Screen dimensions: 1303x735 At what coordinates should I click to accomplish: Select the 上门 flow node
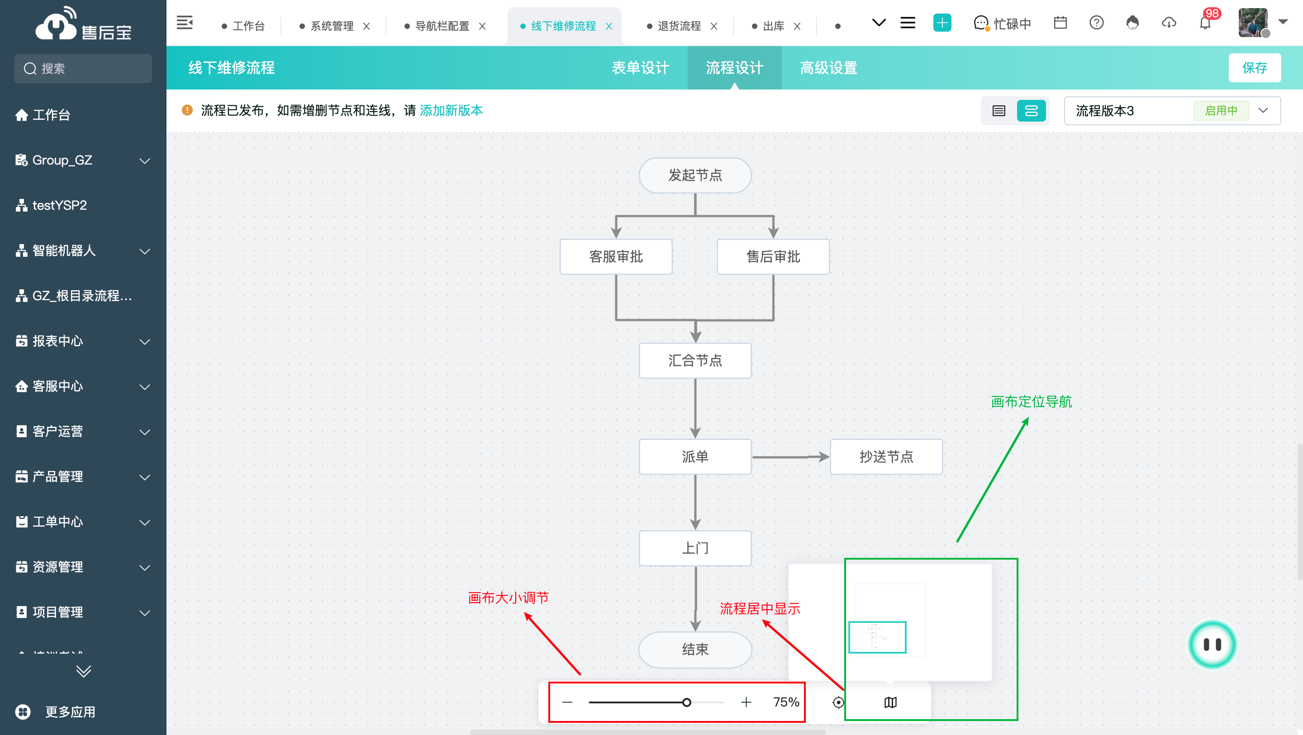tap(695, 548)
